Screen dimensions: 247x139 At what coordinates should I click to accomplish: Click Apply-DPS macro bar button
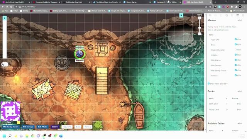(x=67, y=127)
